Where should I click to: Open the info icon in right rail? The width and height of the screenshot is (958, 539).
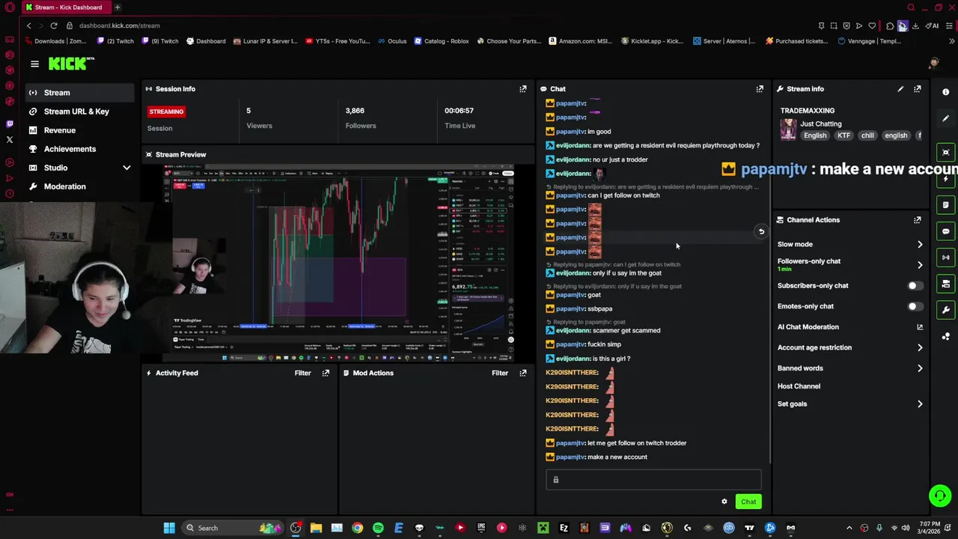coord(946,92)
